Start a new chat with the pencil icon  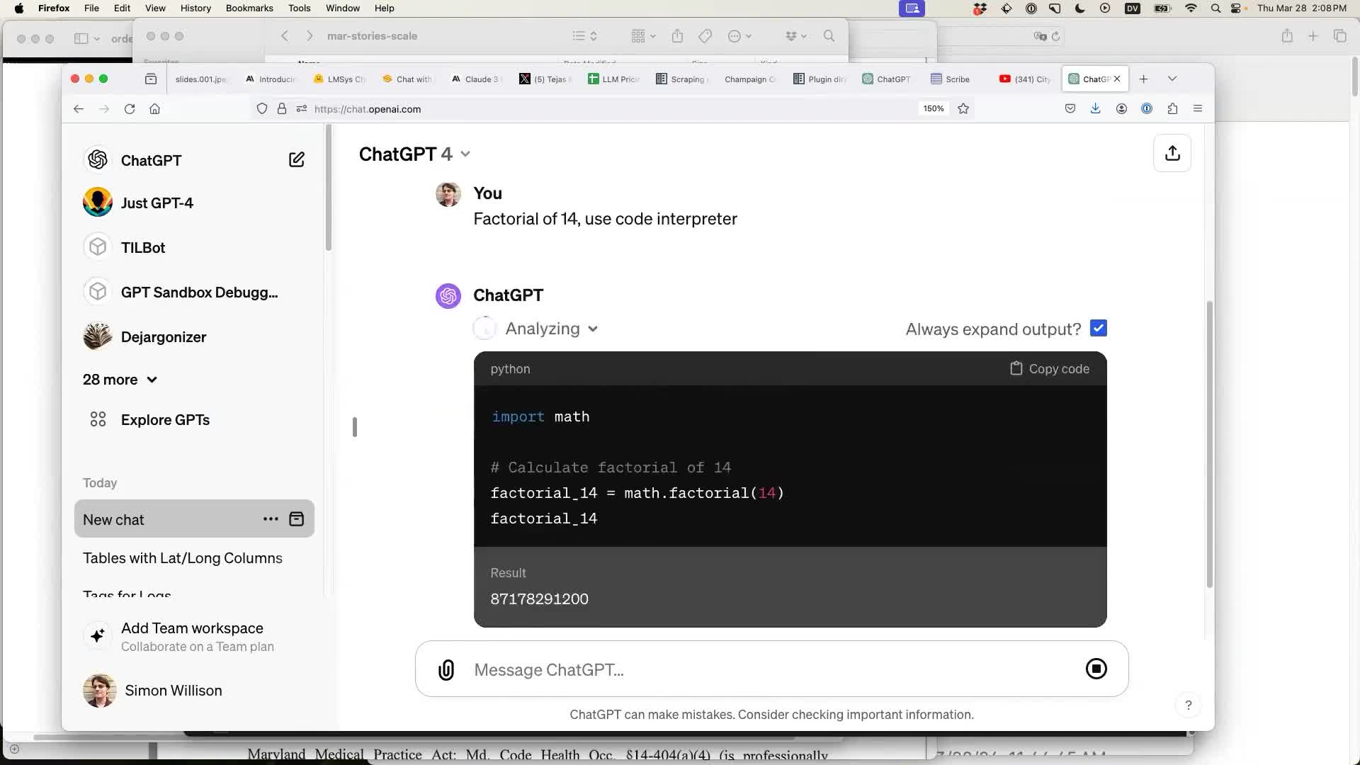[x=297, y=160]
